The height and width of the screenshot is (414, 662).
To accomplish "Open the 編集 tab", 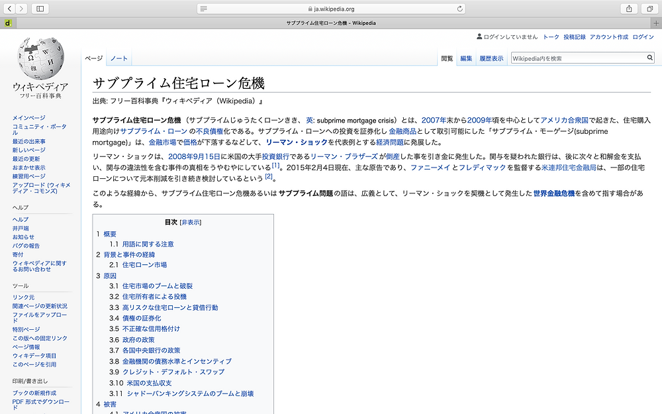I will point(466,59).
